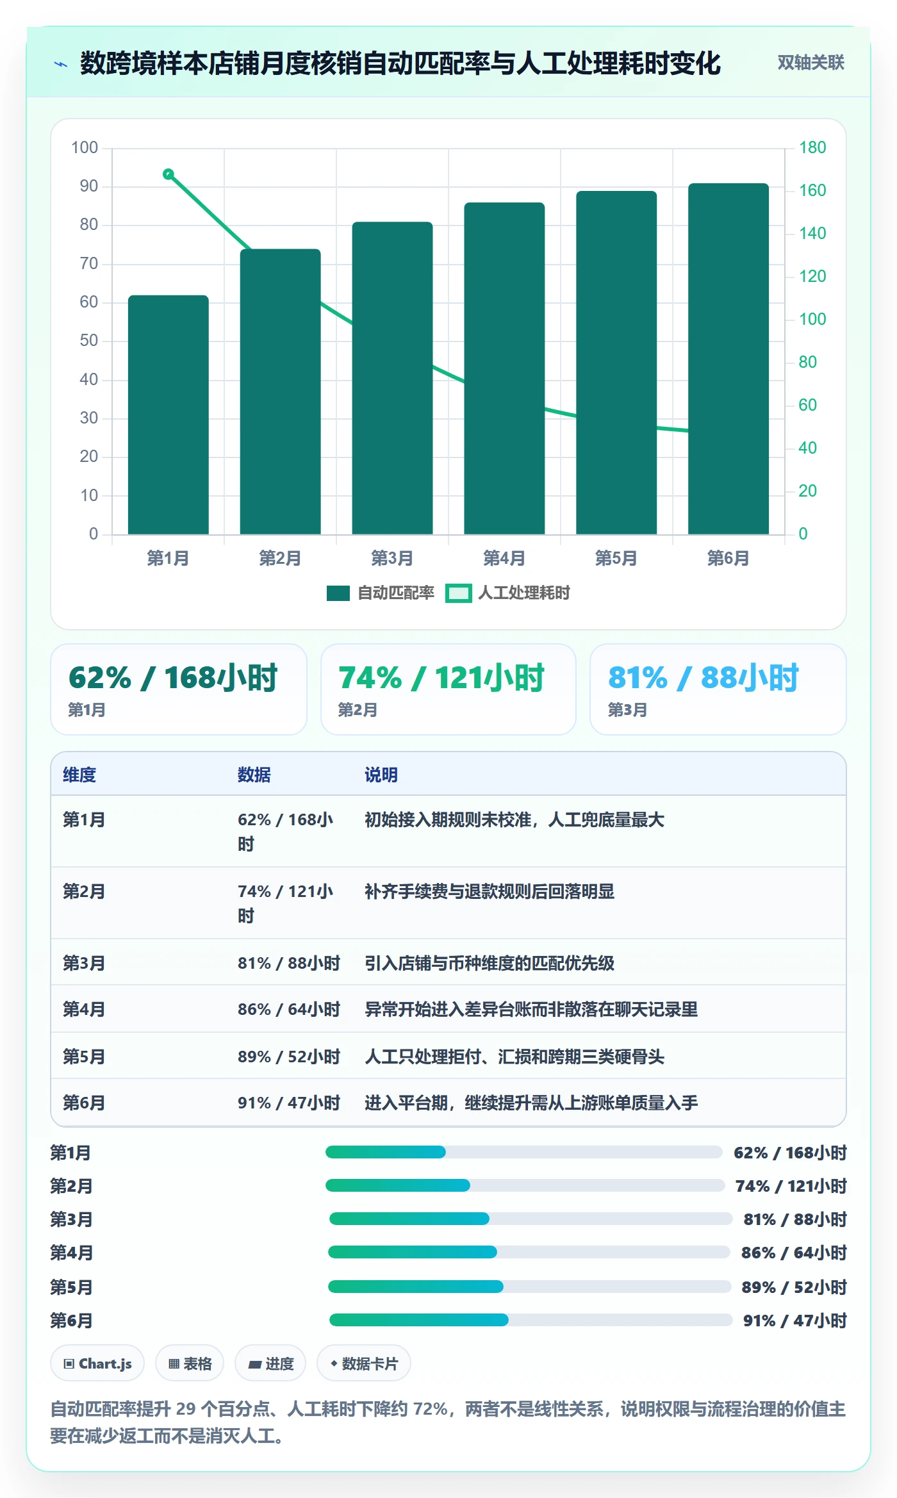The image size is (897, 1498).
Task: Click the 第4月 progress bar
Action: (x=529, y=1252)
